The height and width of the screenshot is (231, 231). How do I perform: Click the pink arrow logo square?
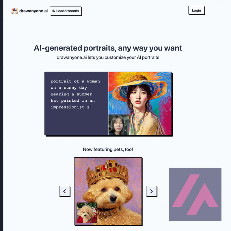tap(195, 194)
